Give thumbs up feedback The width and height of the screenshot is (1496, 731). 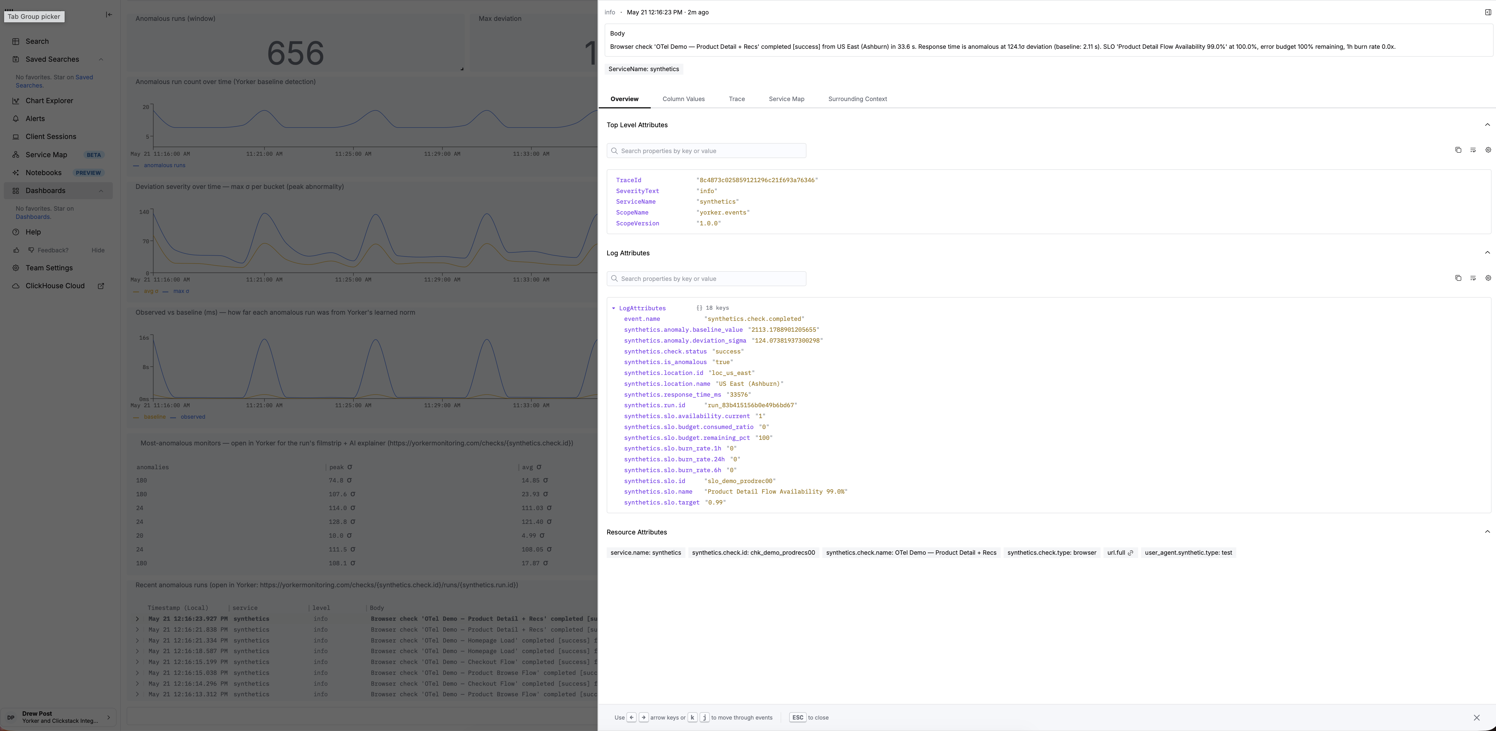[16, 250]
